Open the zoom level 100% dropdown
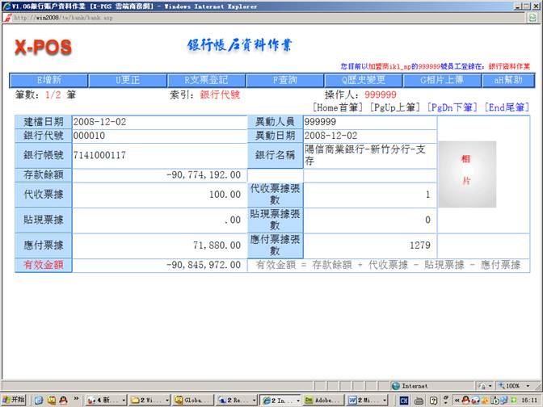The height and width of the screenshot is (407, 543). pos(518,386)
